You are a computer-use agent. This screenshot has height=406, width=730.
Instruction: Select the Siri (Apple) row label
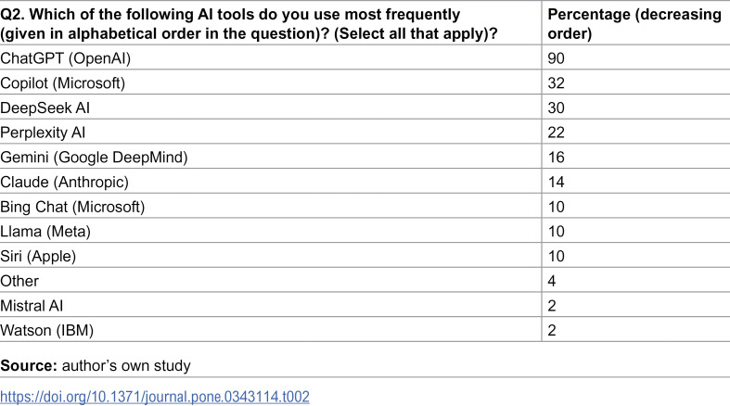click(38, 256)
